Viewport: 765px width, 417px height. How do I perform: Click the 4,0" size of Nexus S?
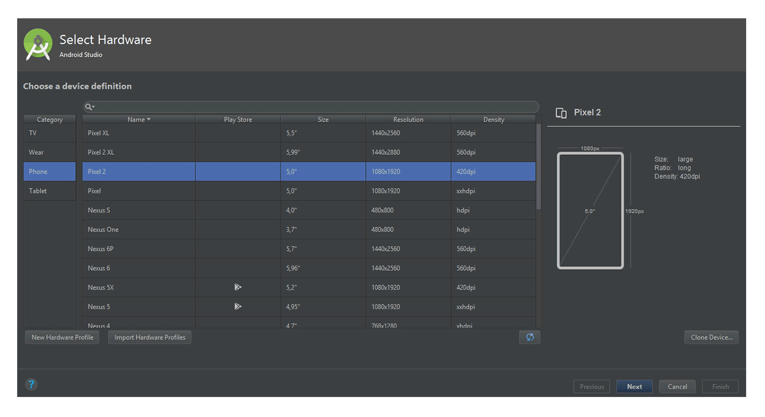(323, 210)
